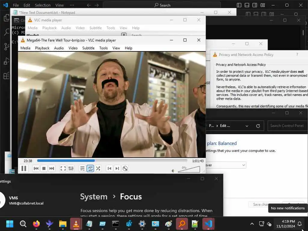
Task: Open VS Code Run and Debug view
Action: (x=7, y=61)
